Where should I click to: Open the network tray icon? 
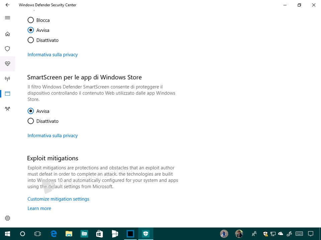(x=273, y=234)
